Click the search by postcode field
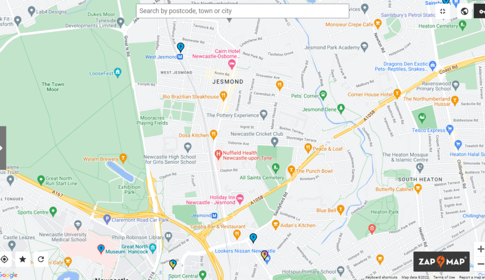Image resolution: width=485 pixels, height=280 pixels. (x=242, y=11)
